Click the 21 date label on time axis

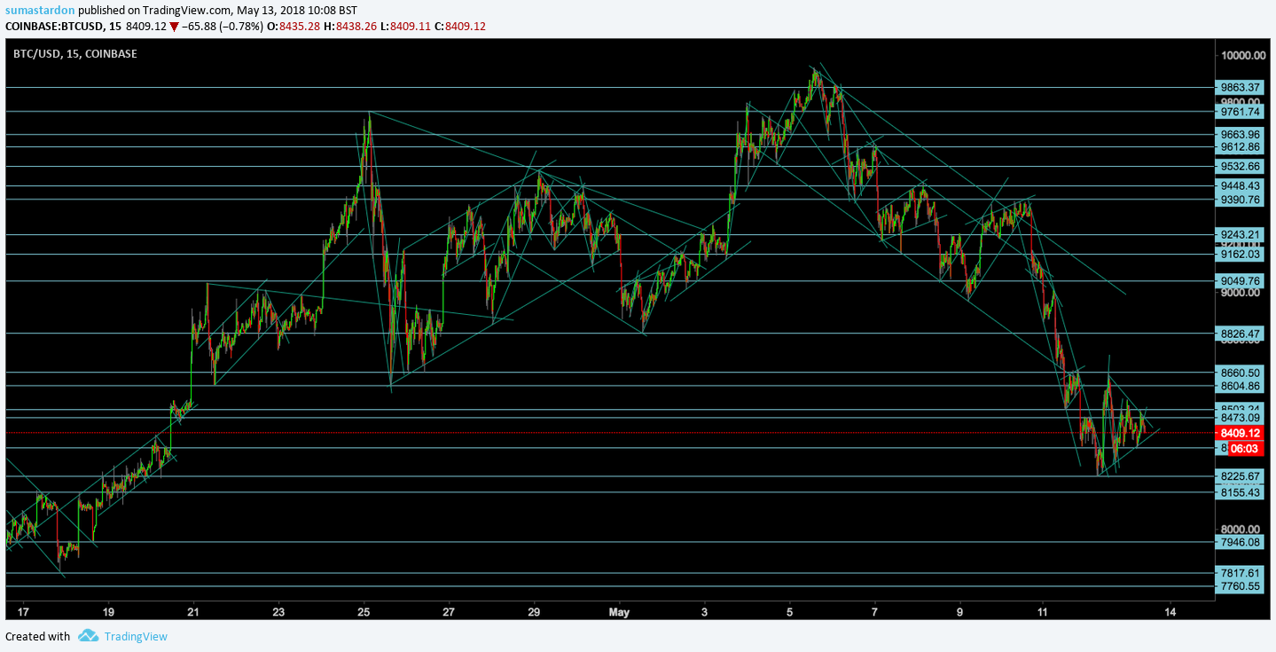(x=193, y=612)
